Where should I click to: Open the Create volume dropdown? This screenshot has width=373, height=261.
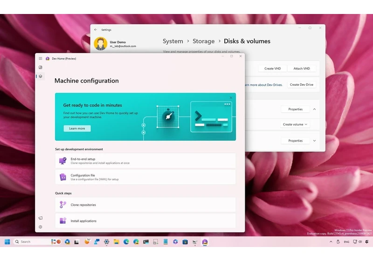tap(295, 124)
